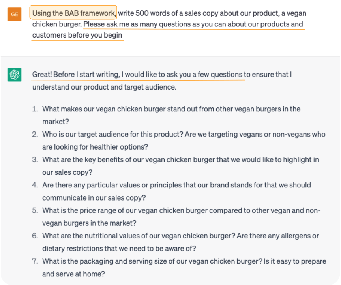This screenshot has width=341, height=285.
Task: Select question 4 about brand values or principles
Action: [176, 185]
